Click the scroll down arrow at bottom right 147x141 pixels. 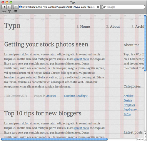(x=145, y=136)
